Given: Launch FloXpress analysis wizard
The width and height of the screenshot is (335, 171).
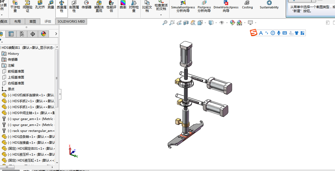Looking at the screenshot, I should point(204,6).
